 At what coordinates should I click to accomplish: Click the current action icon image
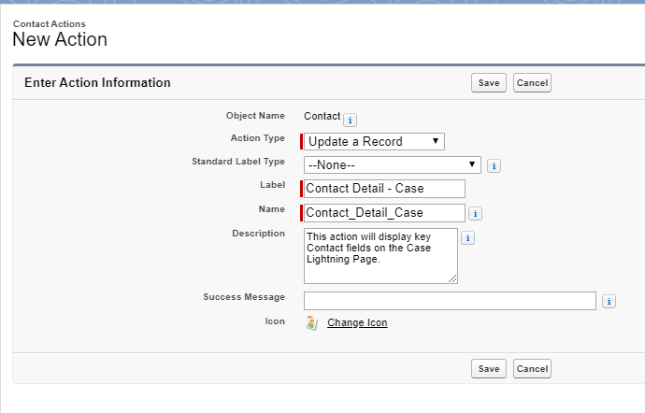pyautogui.click(x=311, y=323)
